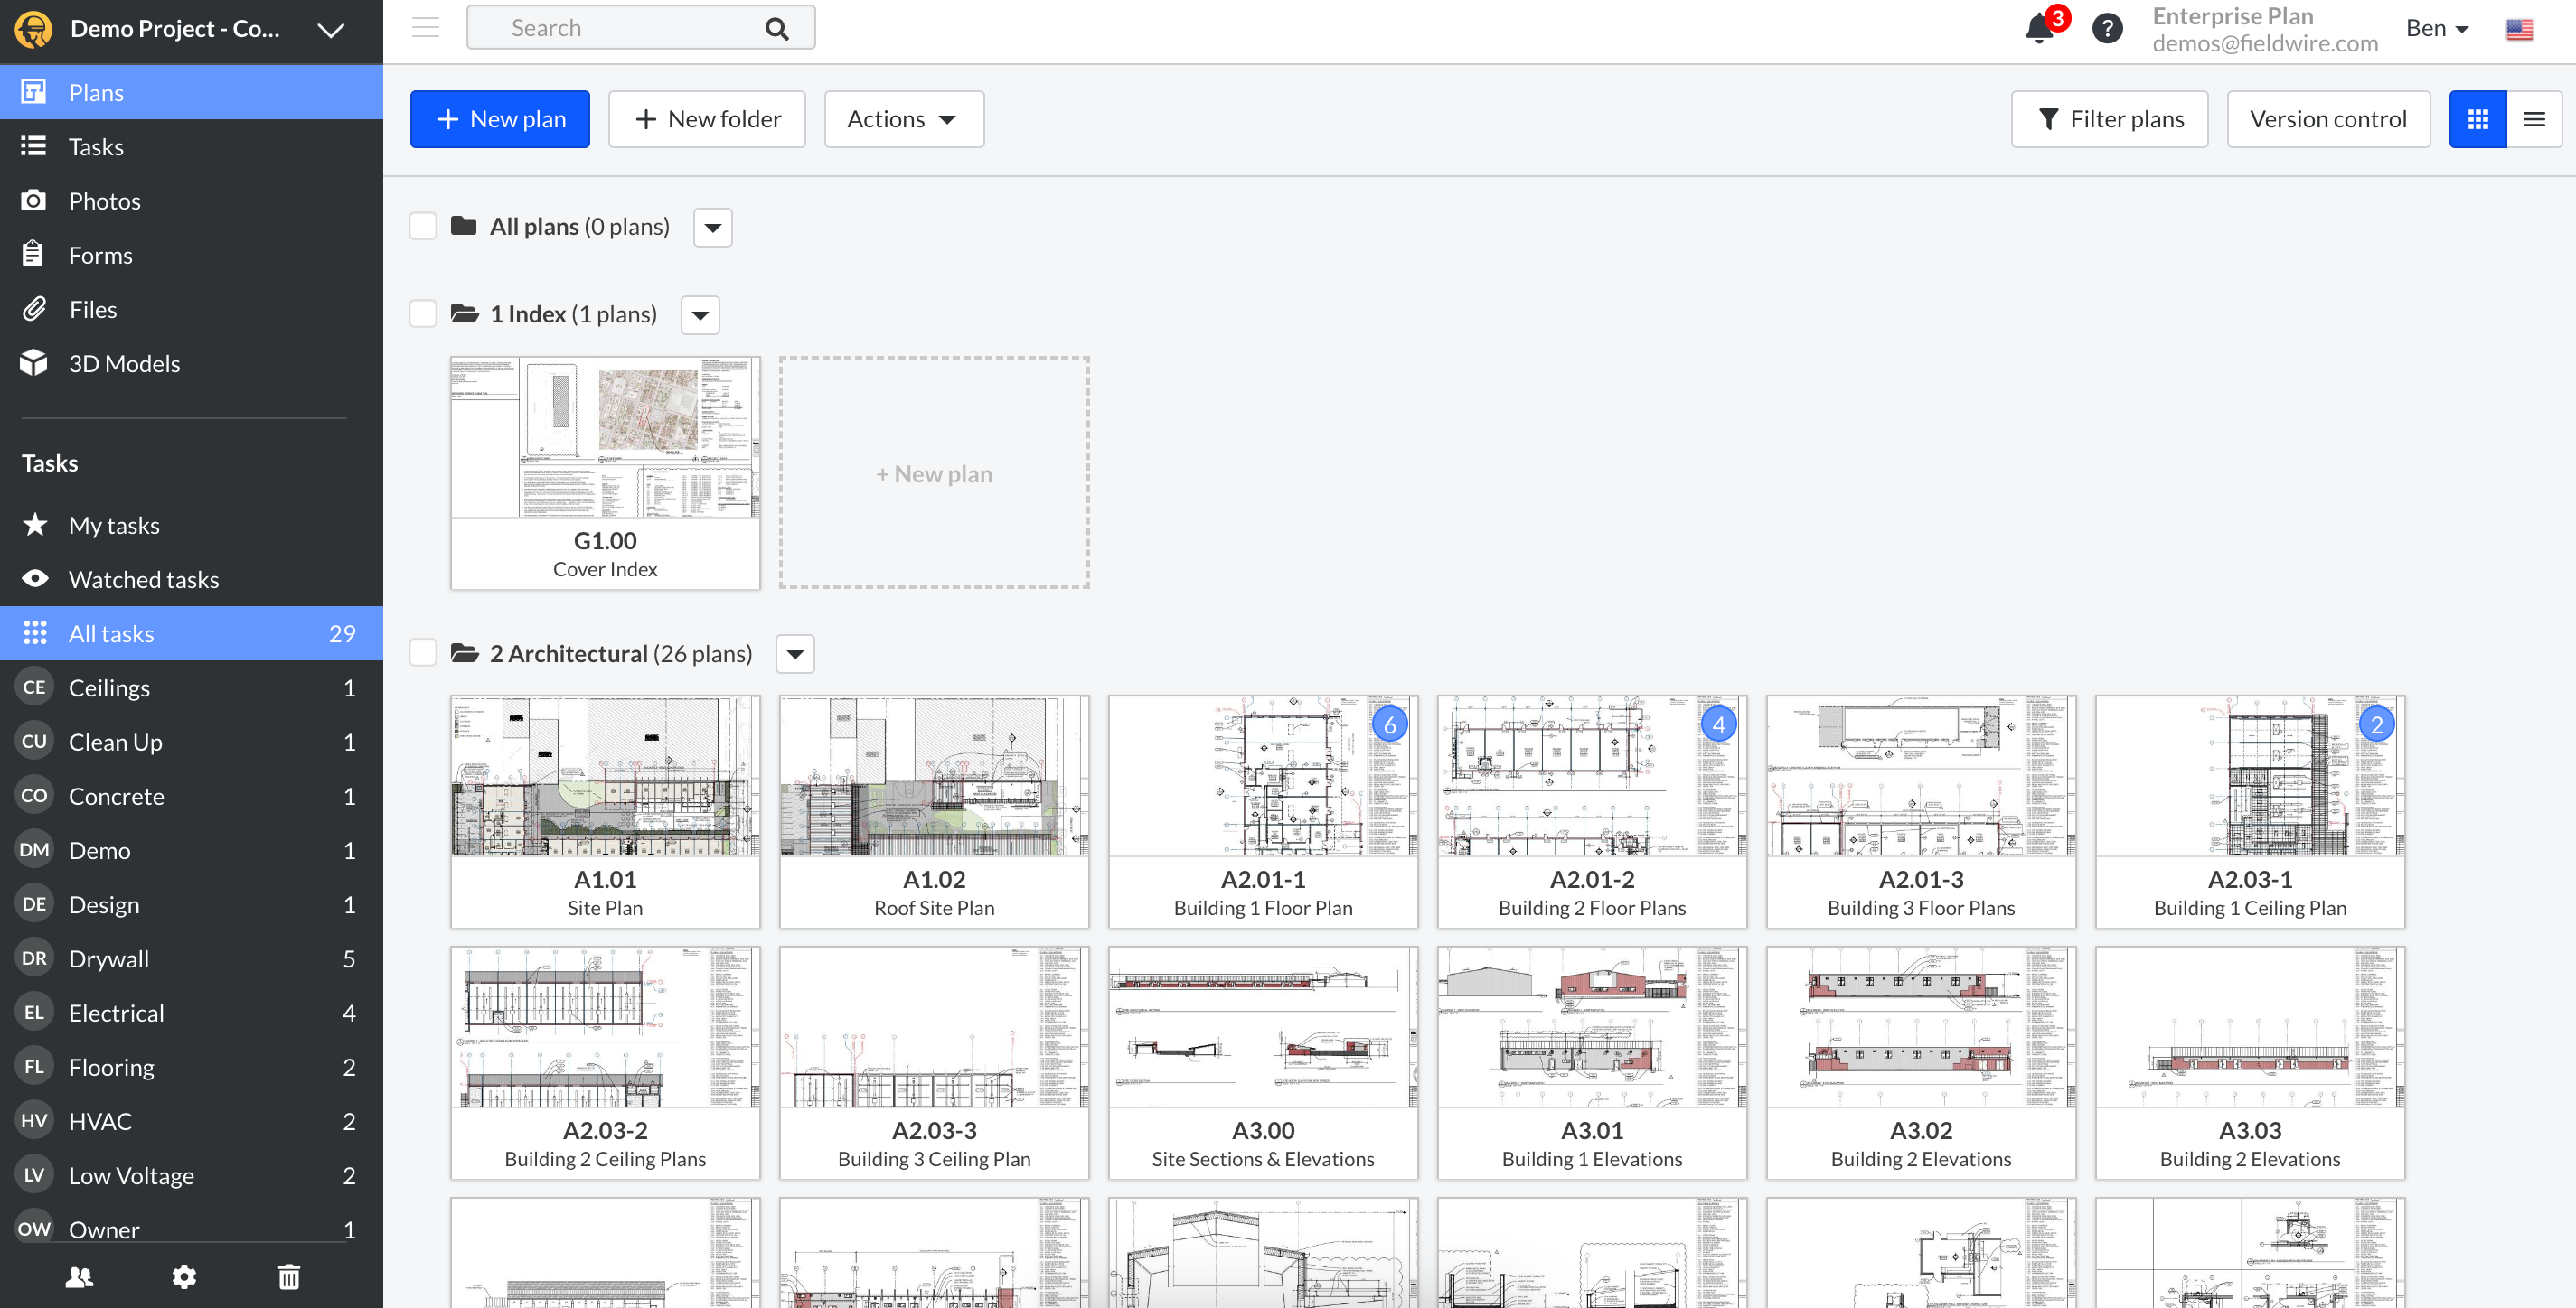Open the Actions dropdown
The width and height of the screenshot is (2576, 1308).
click(902, 118)
